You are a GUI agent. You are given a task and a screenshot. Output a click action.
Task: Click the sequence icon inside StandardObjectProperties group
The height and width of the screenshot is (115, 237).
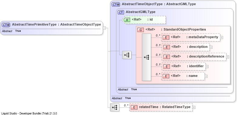(147, 57)
